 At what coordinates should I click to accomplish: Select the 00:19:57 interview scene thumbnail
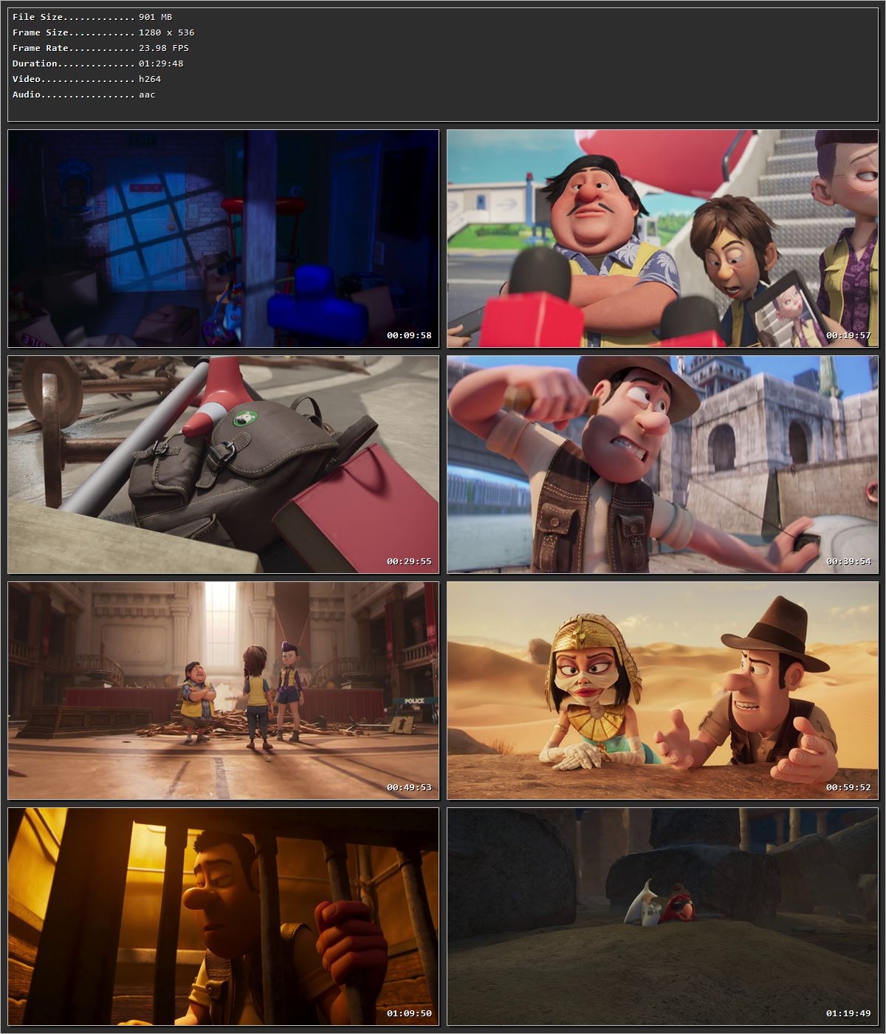point(661,238)
